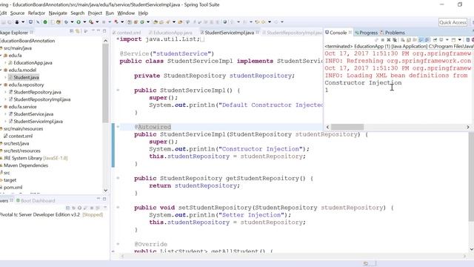Image resolution: width=474 pixels, height=267 pixels.
Task: Select StudentRepositoryImpl.java in the tree
Action: point(39,99)
